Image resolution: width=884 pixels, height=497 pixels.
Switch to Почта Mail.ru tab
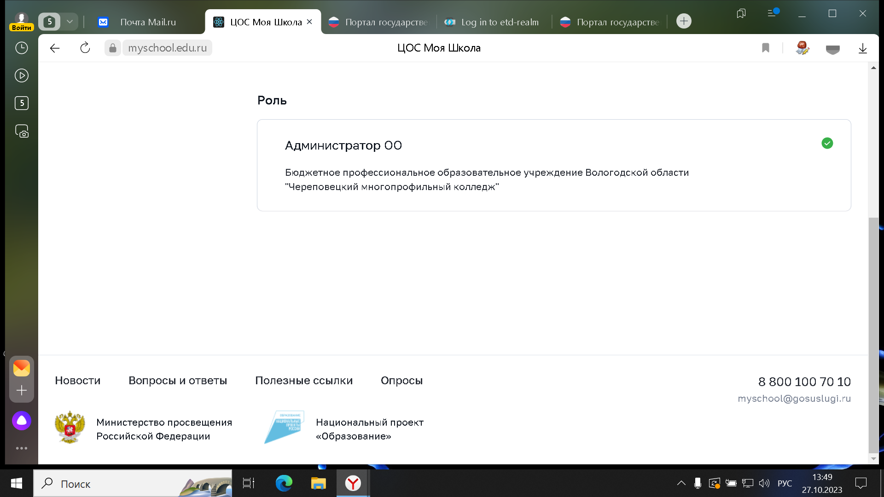tap(147, 22)
